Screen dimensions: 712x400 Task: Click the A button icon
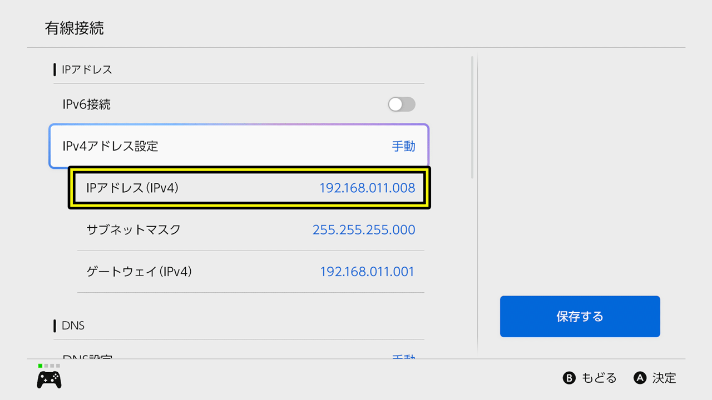coord(640,378)
